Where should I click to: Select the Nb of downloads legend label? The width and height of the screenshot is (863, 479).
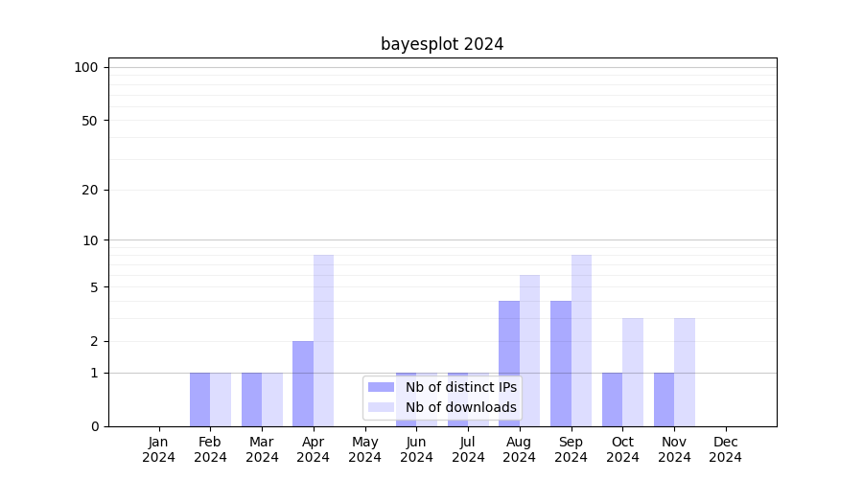460,407
